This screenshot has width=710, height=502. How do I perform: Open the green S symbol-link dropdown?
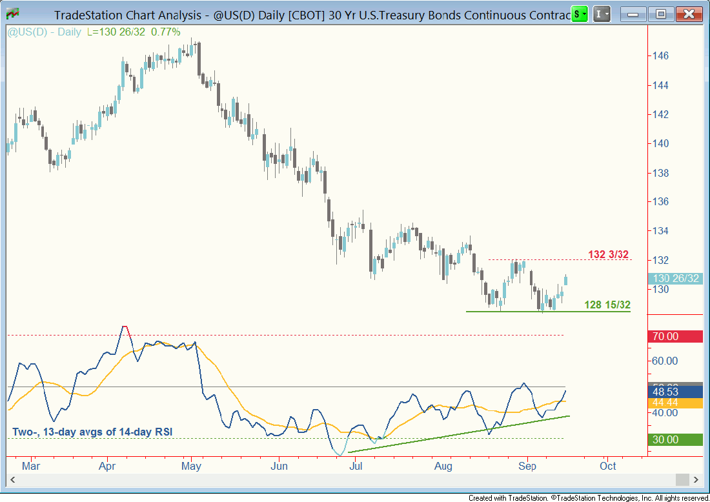click(x=580, y=14)
